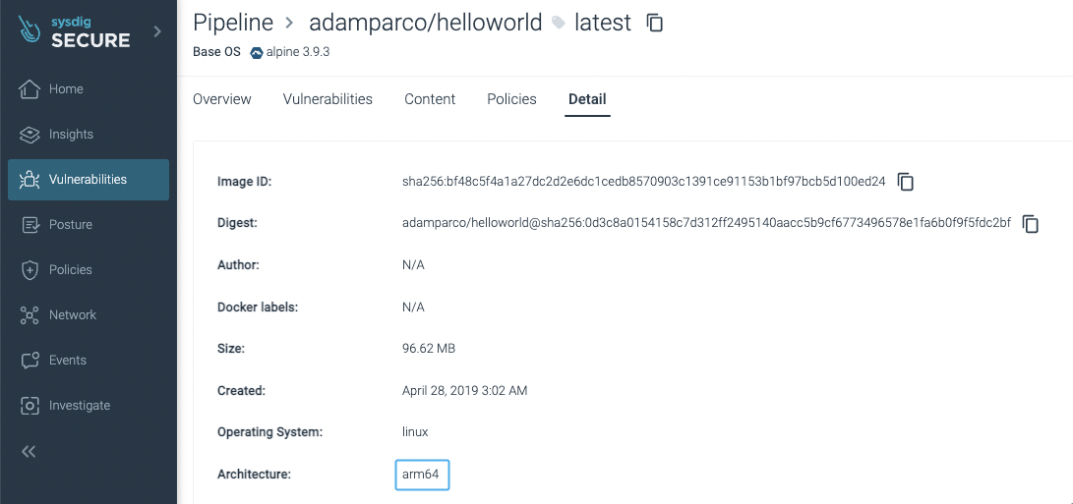Image resolution: width=1073 pixels, height=504 pixels.
Task: Click the Events chat bubble icon
Action: (29, 361)
